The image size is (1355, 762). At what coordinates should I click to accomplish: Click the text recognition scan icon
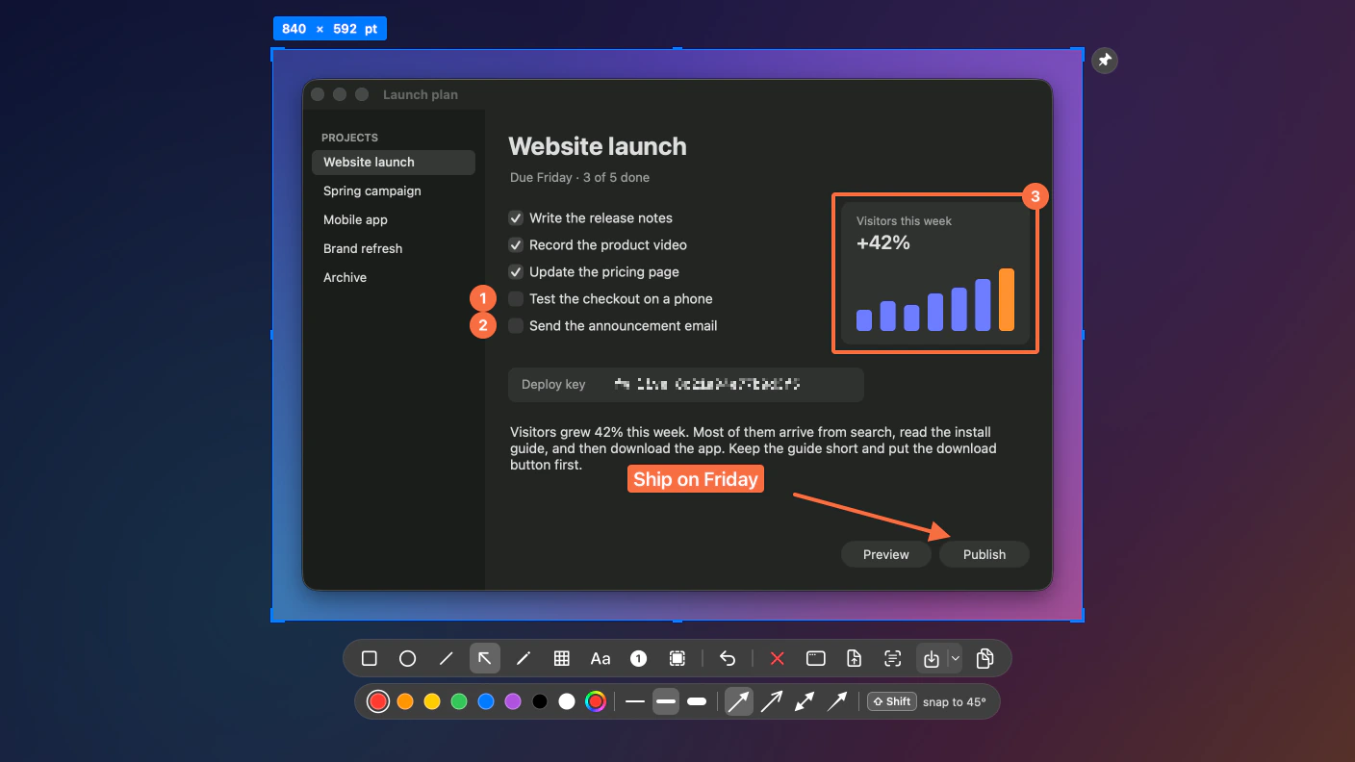click(x=893, y=659)
